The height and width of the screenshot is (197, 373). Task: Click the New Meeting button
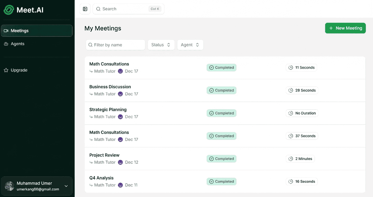[345, 28]
